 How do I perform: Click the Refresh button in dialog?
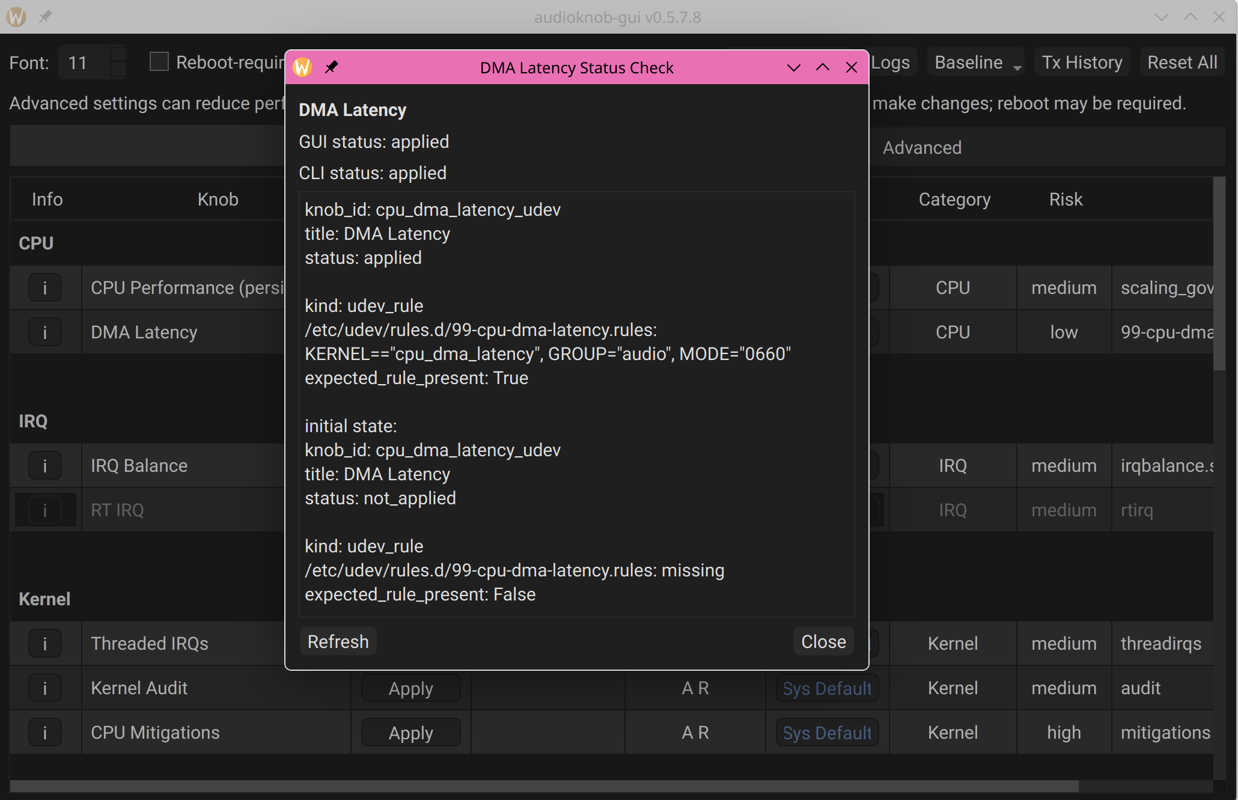338,641
